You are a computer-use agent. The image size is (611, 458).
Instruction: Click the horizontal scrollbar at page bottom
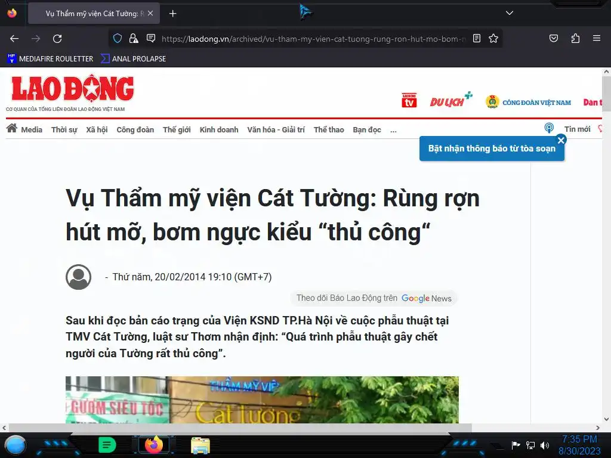point(240,428)
